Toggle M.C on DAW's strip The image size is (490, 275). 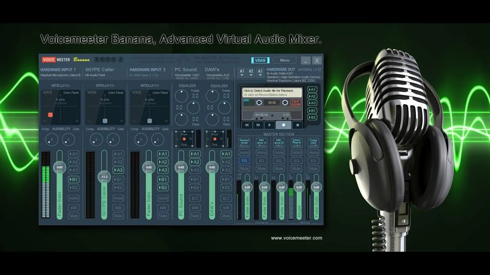click(226, 198)
